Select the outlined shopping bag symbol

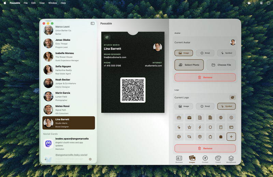(210, 137)
